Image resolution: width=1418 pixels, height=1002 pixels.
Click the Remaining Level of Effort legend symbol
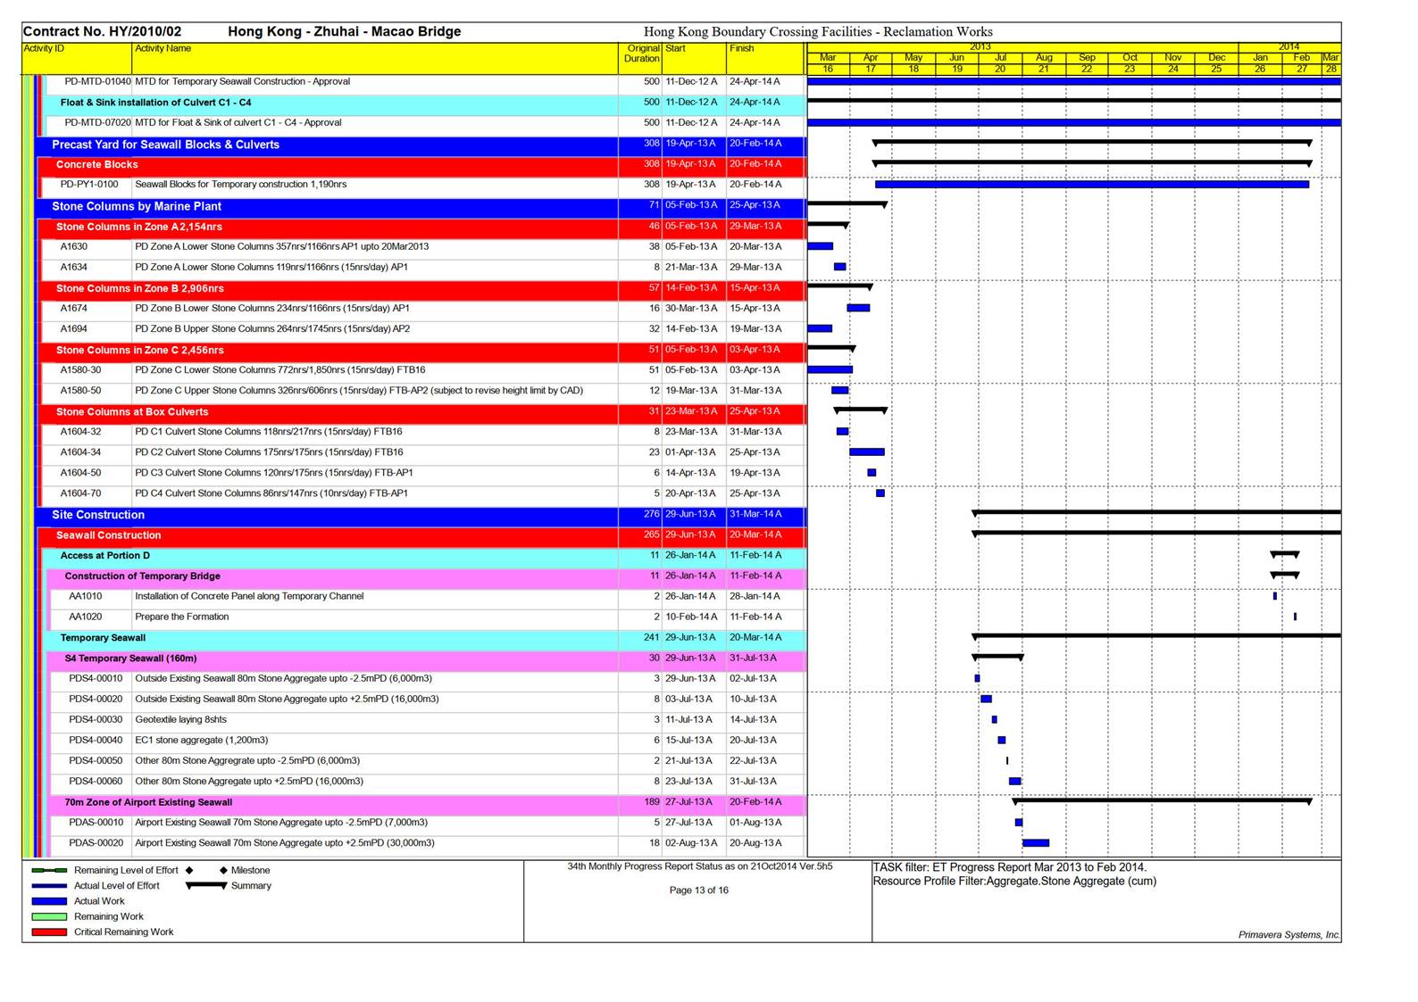click(x=49, y=870)
